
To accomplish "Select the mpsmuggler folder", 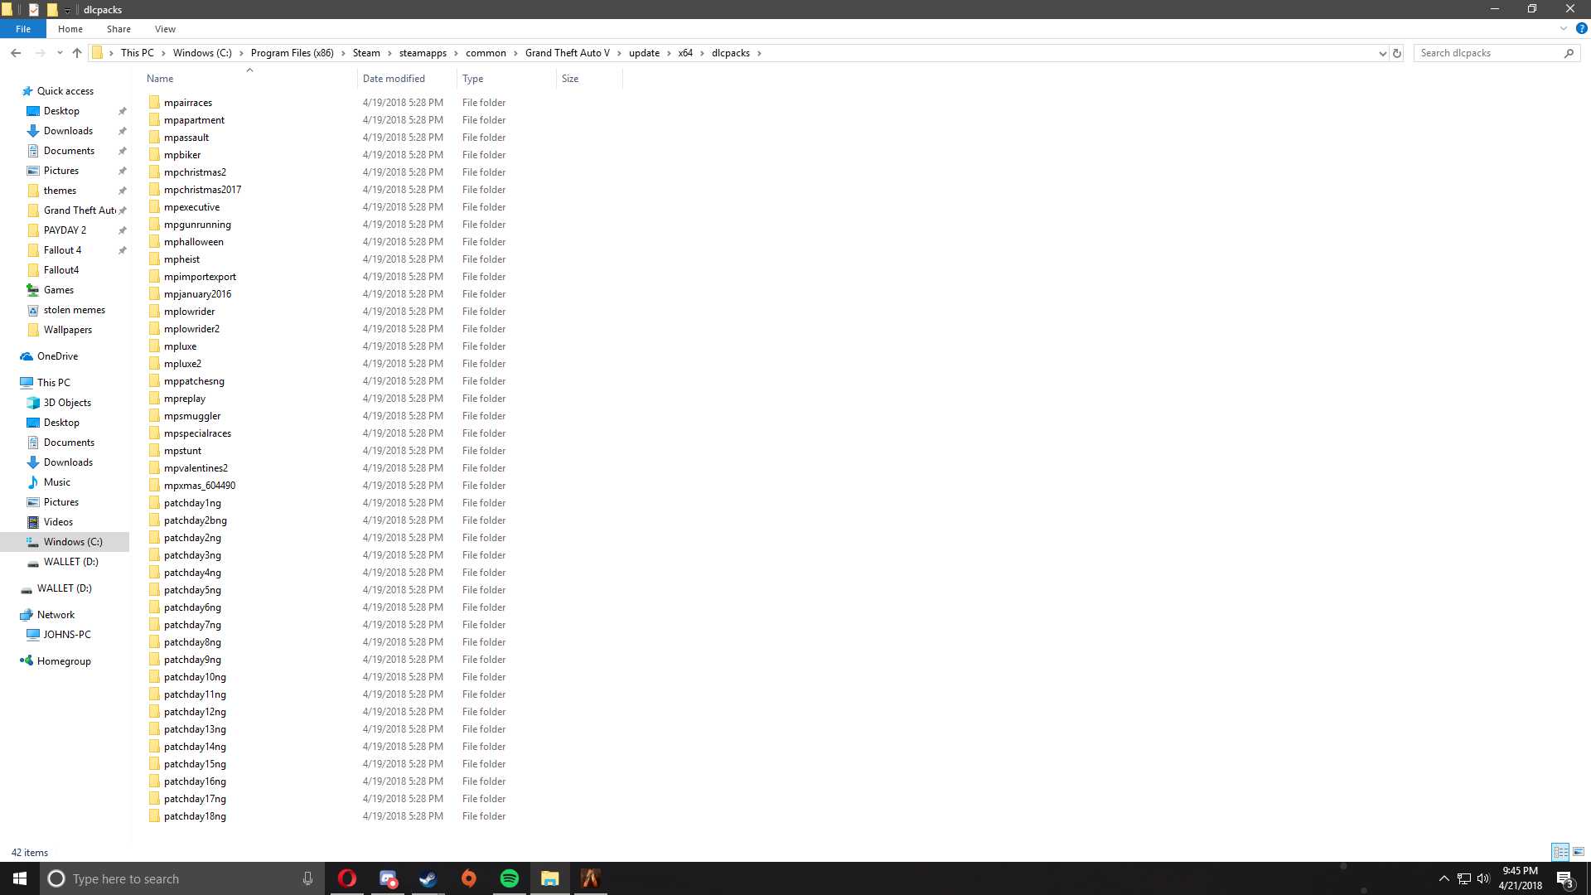I will [192, 416].
